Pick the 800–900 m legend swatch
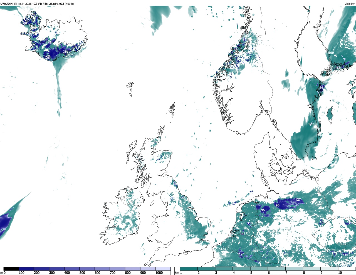Image resolution: width=356 pixels, height=275 pixels. pos(133,269)
